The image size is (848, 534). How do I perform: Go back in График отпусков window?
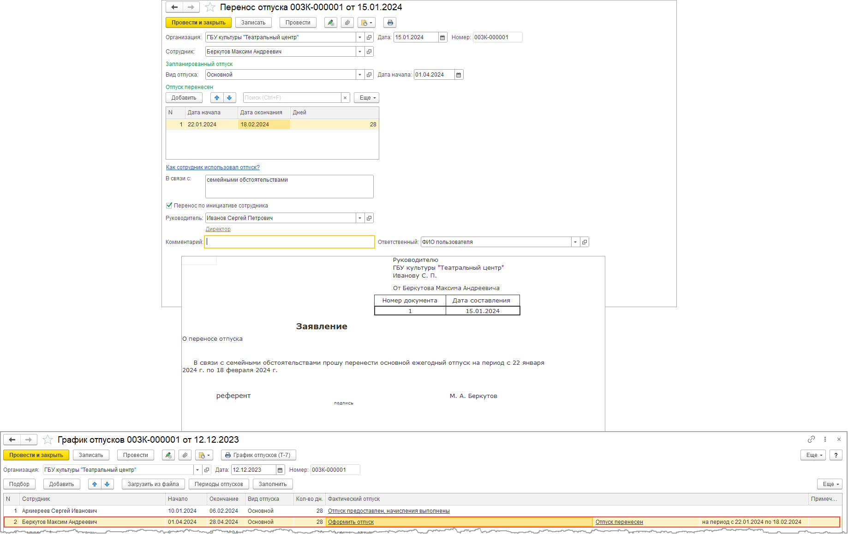[12, 440]
